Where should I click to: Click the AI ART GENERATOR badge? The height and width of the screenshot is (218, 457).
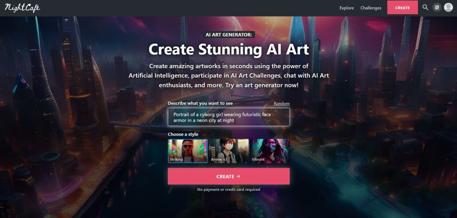pyautogui.click(x=229, y=35)
